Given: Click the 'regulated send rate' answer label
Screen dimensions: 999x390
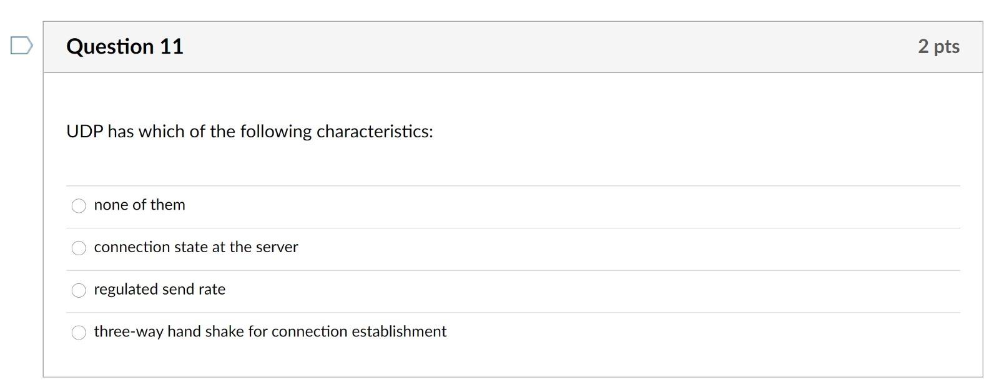Looking at the screenshot, I should pos(160,290).
